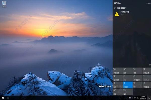Open the 所有设置 all settings tile
The width and height of the screenshot is (151, 100).
pos(147,71)
